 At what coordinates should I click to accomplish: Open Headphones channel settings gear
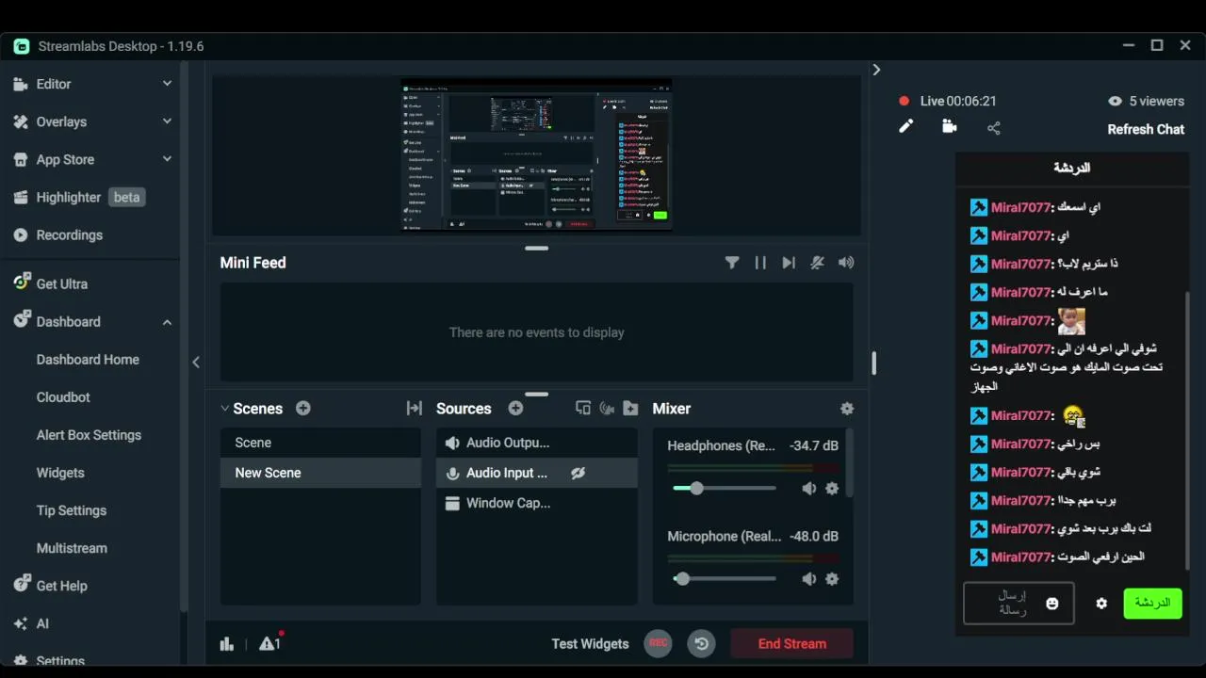click(832, 488)
